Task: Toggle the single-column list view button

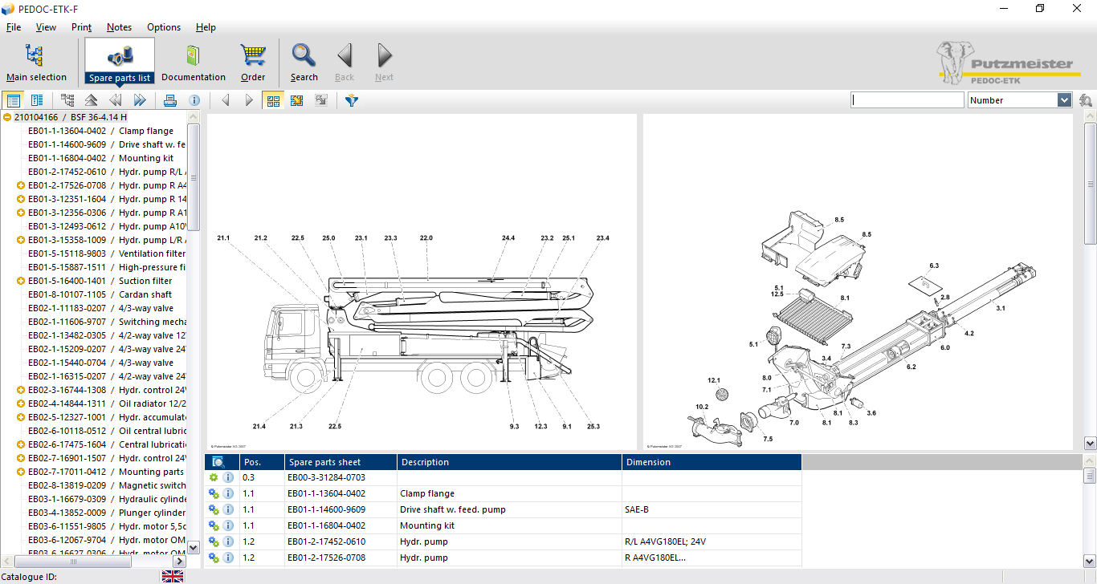Action: (x=13, y=100)
